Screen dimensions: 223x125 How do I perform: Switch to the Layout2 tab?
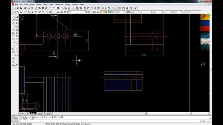point(48,113)
